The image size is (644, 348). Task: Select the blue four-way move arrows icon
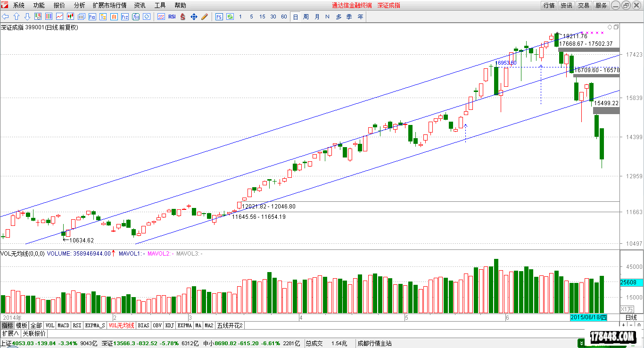coord(194,17)
